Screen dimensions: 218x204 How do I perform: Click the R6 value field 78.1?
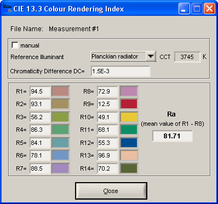click(x=40, y=155)
